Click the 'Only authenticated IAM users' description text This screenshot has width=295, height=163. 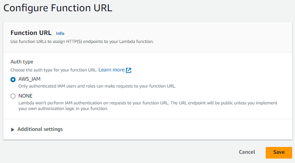pos(97,86)
